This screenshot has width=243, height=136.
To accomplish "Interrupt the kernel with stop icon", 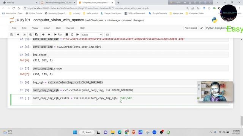I will tap(67, 34).
